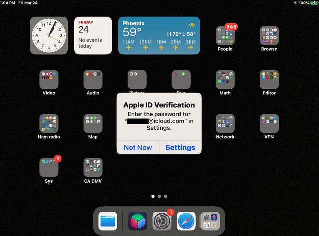The image size is (319, 236).
Task: Open the Sys folder
Action: tap(49, 168)
